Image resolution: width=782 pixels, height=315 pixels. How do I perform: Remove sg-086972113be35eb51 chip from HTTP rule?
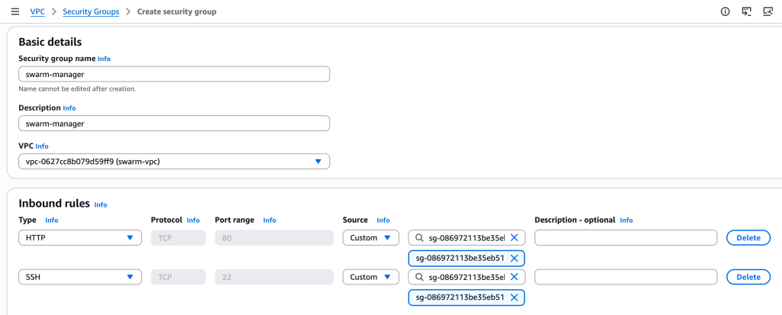(514, 258)
